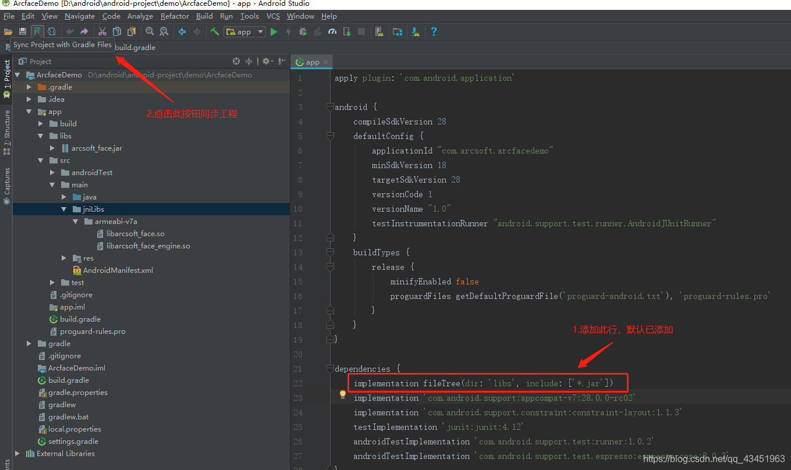Collapse the armeabi-v7a folder
Viewport: 791px width, 470px height.
76,221
